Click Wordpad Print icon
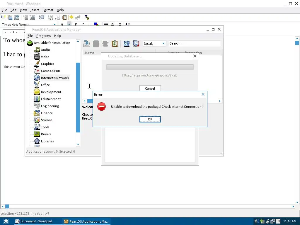 26,17
